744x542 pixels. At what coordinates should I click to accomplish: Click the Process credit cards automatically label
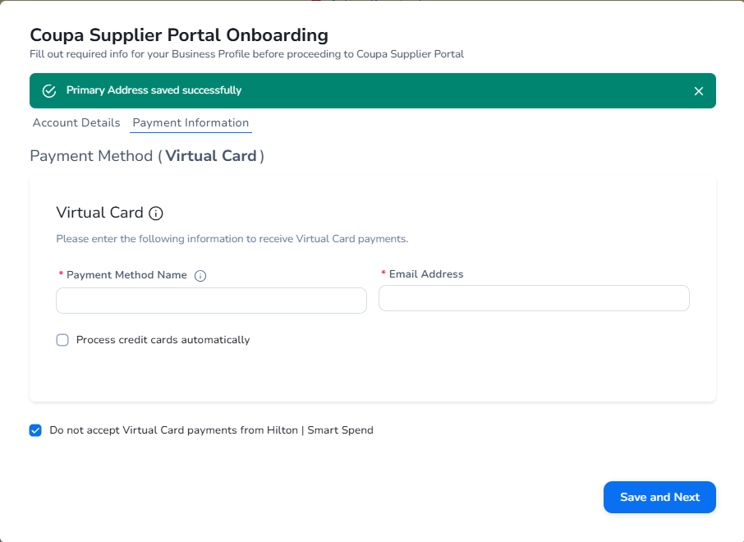click(163, 340)
